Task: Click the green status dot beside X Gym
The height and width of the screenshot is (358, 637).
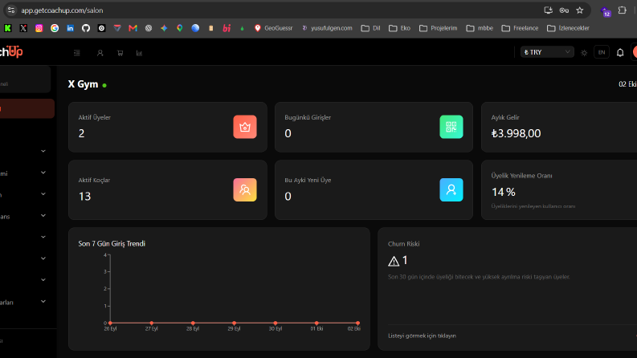Action: coord(104,85)
